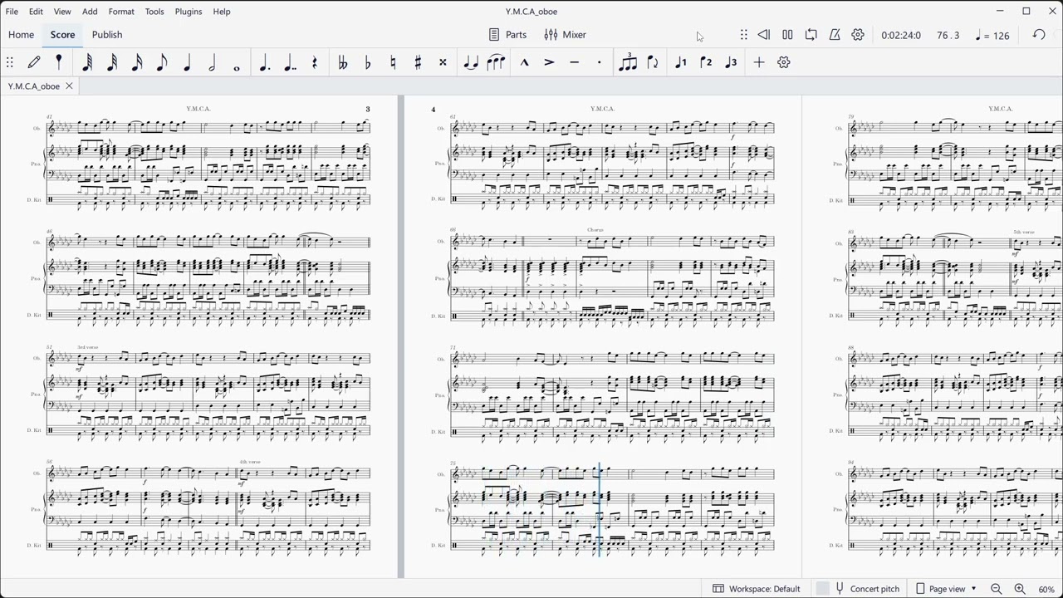Screen dimensions: 1063x598
Task: Click the 60% zoom level field
Action: point(1046,589)
